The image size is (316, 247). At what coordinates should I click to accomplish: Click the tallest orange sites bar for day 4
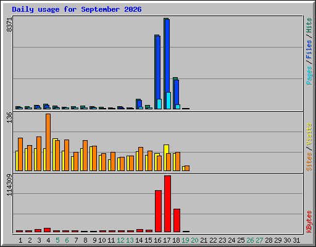[48, 142]
